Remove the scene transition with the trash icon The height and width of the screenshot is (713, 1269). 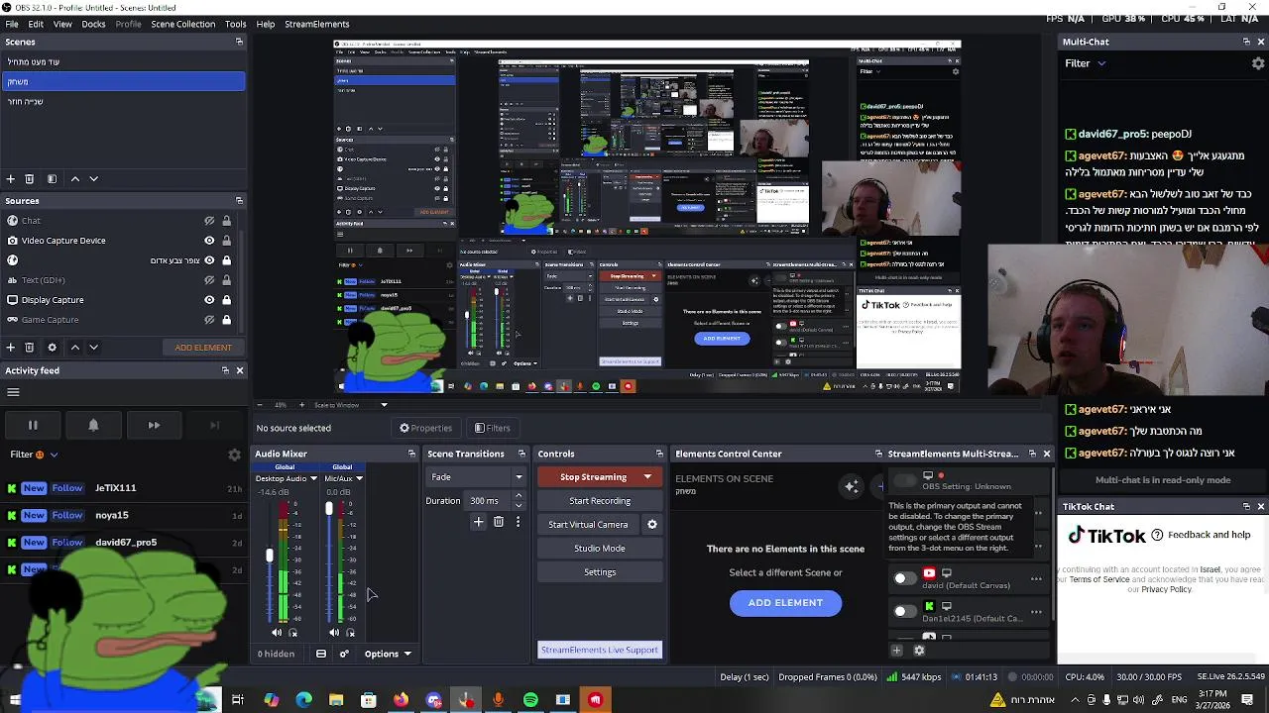499,522
